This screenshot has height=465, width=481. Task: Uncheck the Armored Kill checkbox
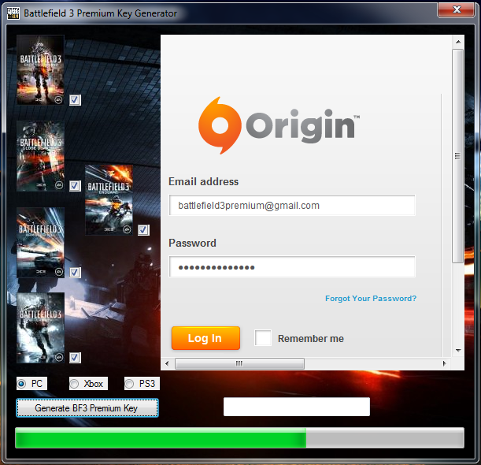click(75, 272)
